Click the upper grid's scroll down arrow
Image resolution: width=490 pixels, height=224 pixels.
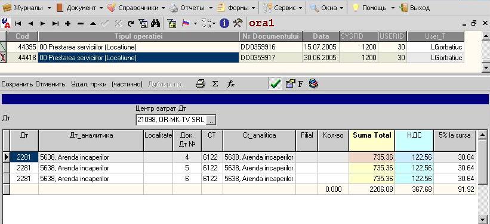485,67
